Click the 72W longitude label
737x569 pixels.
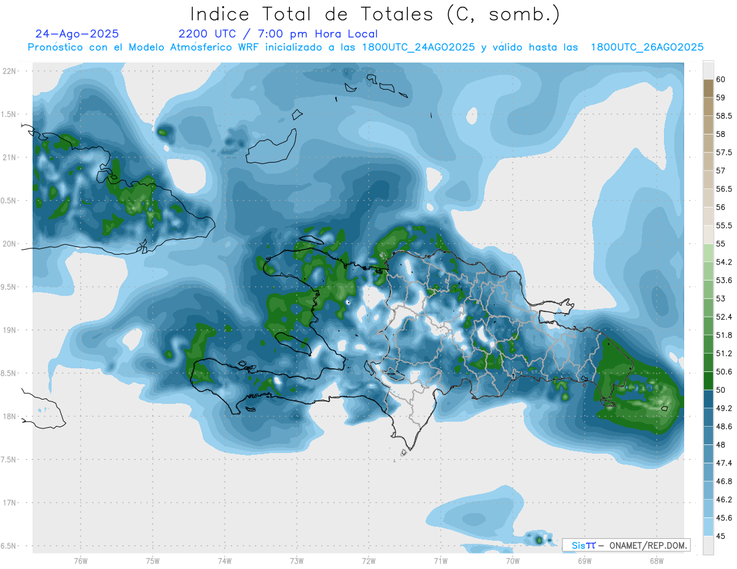368,561
